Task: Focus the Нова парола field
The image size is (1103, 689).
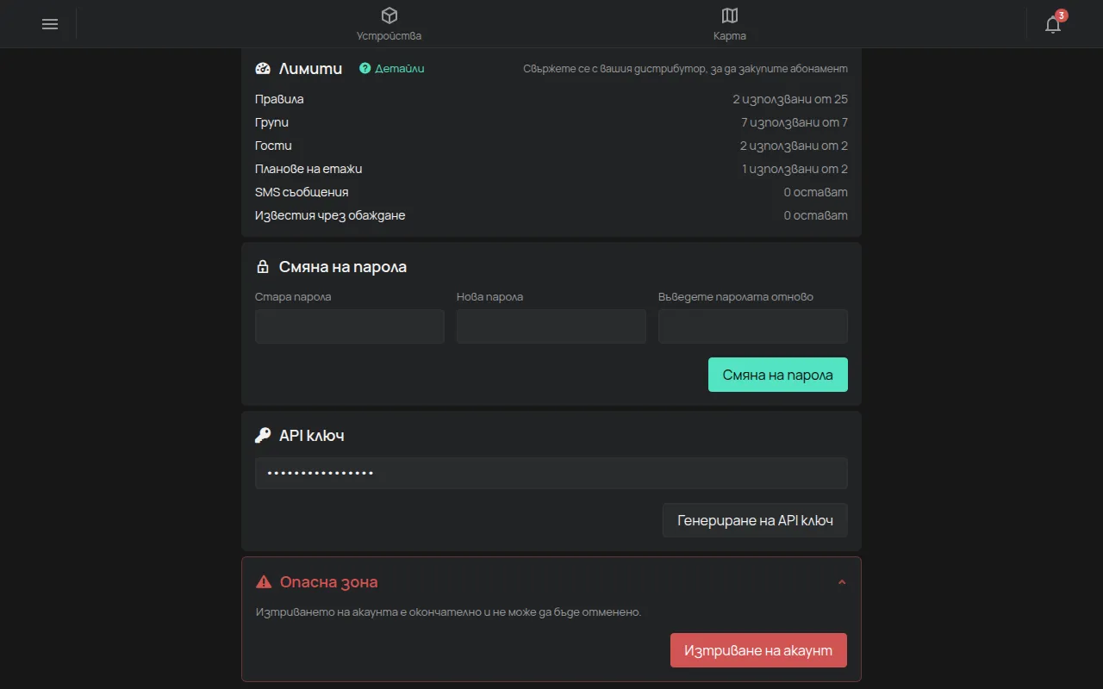Action: pos(551,326)
